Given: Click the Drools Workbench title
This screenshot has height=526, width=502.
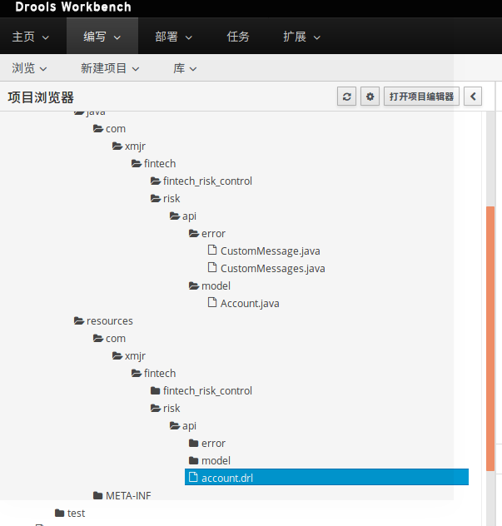Looking at the screenshot, I should [73, 7].
